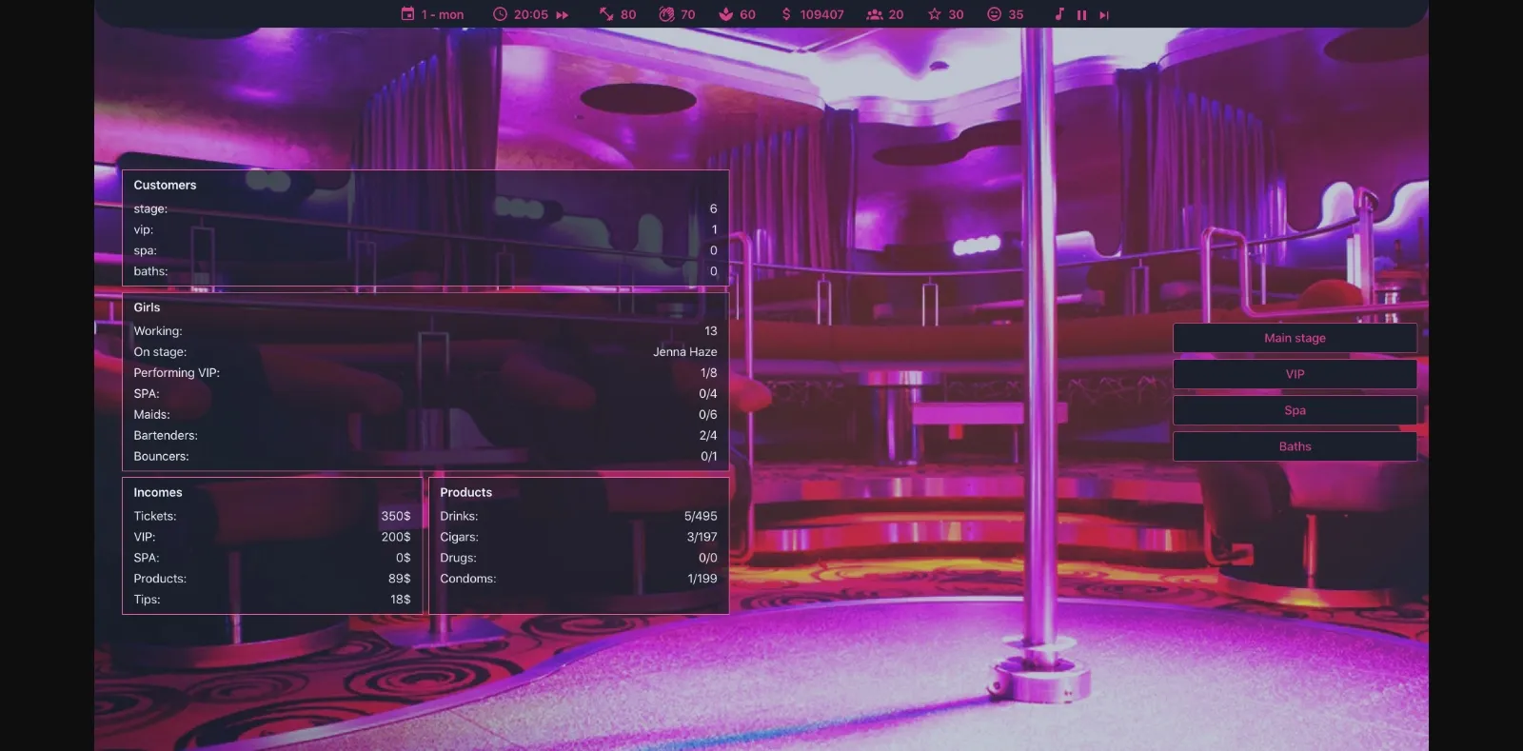Open the Main stage room
The image size is (1523, 751).
coord(1295,338)
